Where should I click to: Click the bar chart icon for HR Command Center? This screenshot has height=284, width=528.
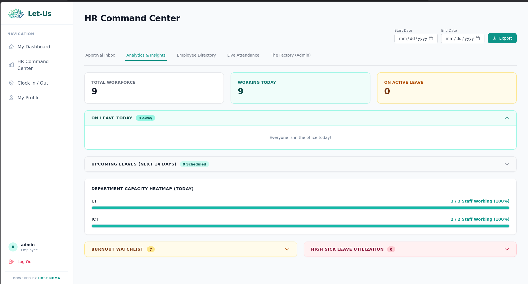click(11, 65)
